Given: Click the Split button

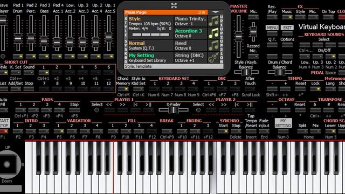Looking at the screenshot, I should 302,131.
